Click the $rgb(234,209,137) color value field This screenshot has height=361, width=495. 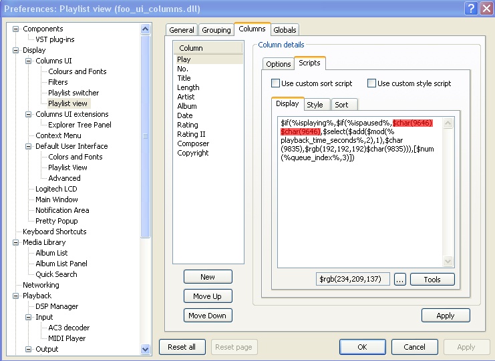coord(353,280)
